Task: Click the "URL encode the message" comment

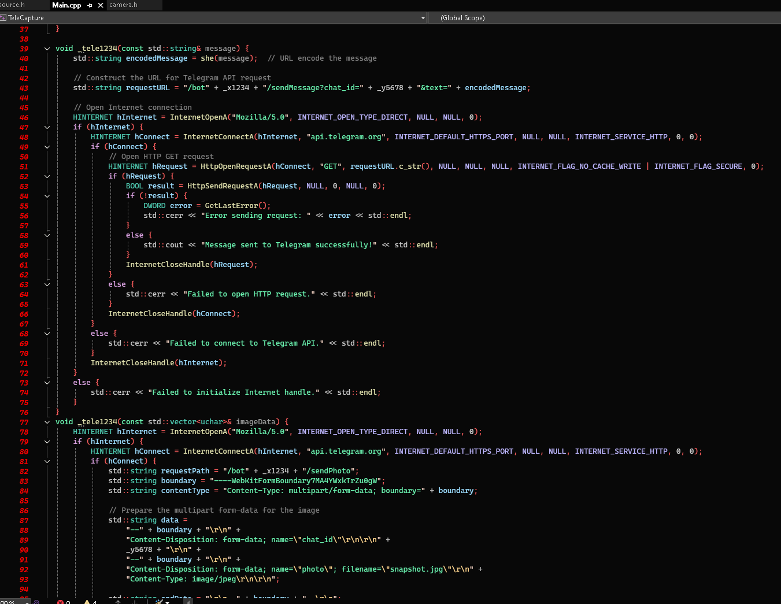Action: coord(322,58)
